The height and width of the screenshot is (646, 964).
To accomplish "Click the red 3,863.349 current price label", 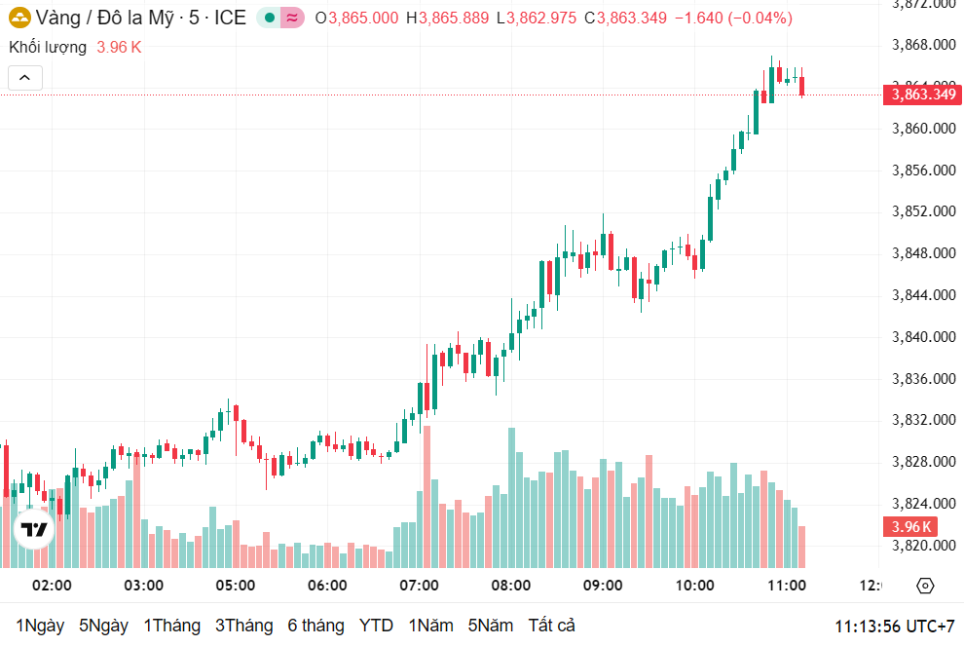I will 921,95.
